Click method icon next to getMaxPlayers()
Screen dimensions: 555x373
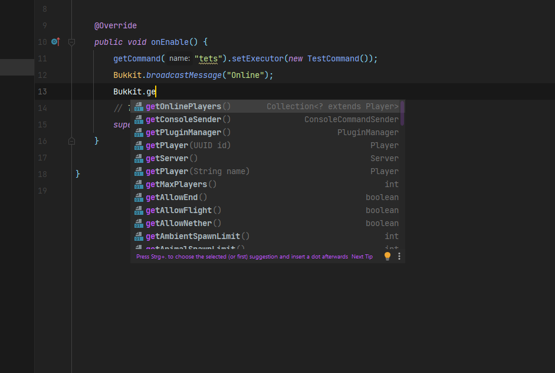coord(139,184)
